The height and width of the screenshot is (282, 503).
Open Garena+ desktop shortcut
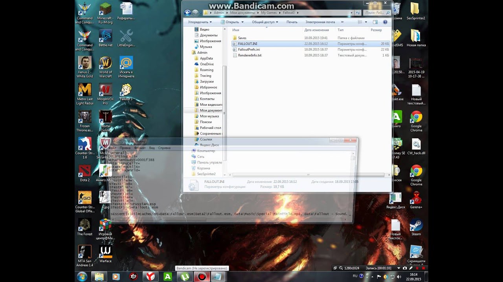(416, 200)
